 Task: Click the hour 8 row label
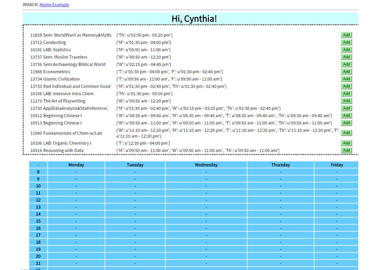(x=38, y=172)
